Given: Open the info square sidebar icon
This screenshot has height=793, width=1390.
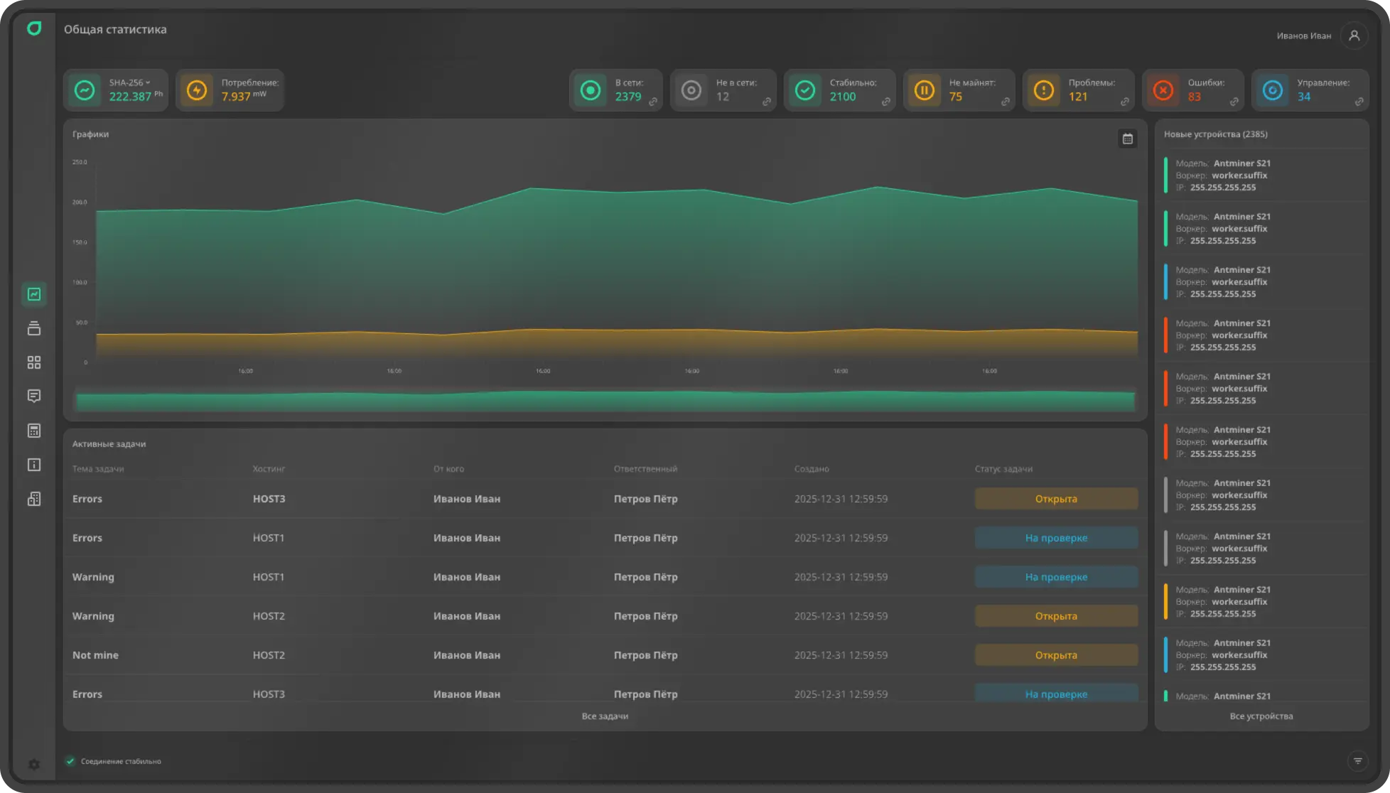Looking at the screenshot, I should (x=34, y=465).
